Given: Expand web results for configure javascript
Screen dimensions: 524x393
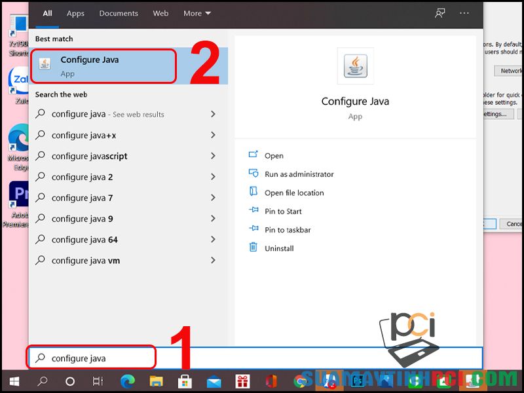Looking at the screenshot, I should (x=213, y=156).
